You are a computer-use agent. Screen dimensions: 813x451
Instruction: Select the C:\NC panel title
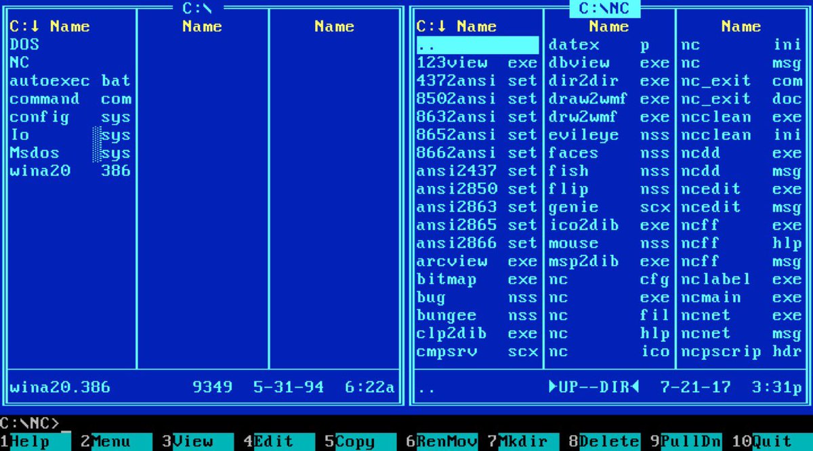point(604,9)
